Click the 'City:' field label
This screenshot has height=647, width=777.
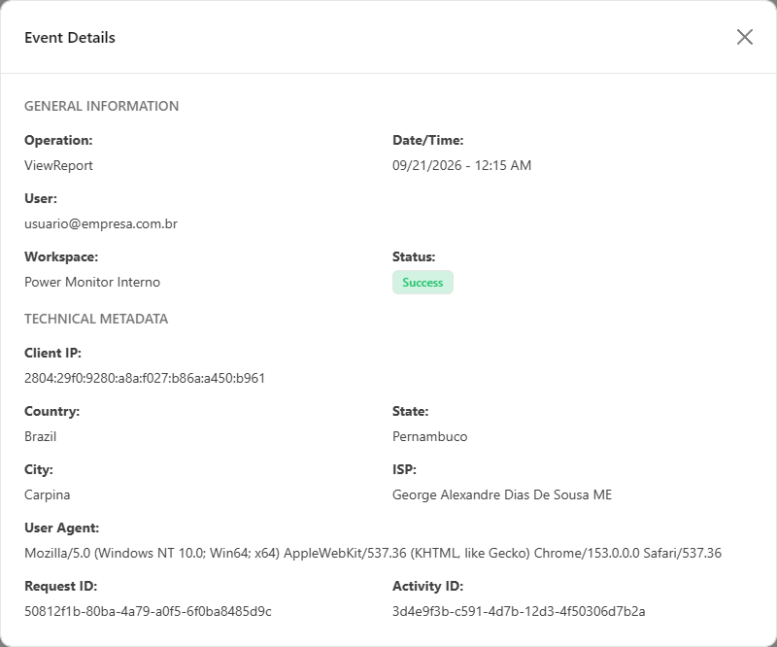39,469
